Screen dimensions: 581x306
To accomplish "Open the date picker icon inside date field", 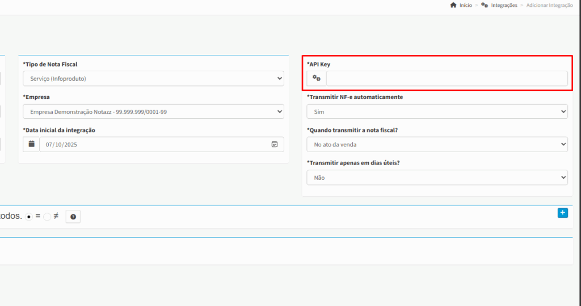I will [x=275, y=144].
